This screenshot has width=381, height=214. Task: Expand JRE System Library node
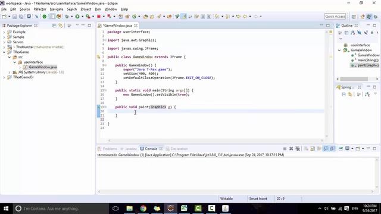(10, 73)
